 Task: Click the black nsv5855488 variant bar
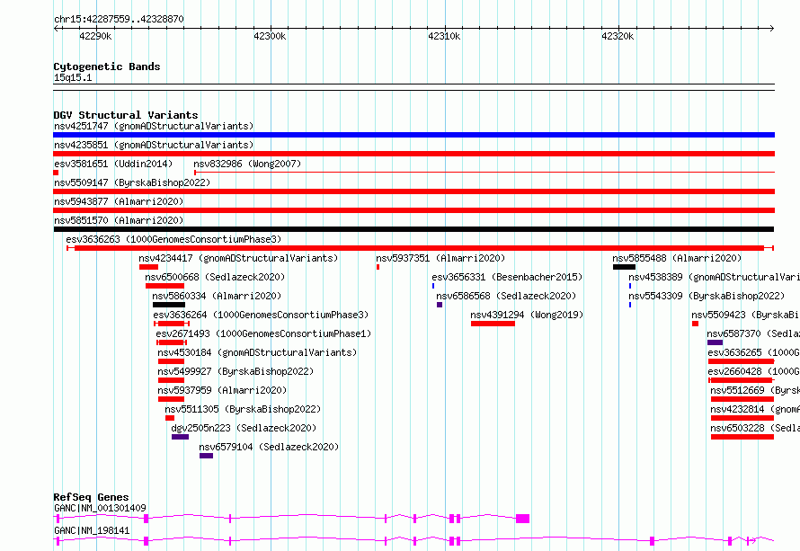point(624,267)
